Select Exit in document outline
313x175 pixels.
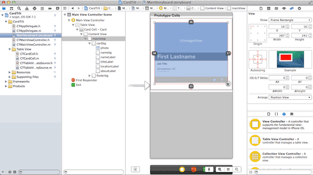tap(78, 85)
